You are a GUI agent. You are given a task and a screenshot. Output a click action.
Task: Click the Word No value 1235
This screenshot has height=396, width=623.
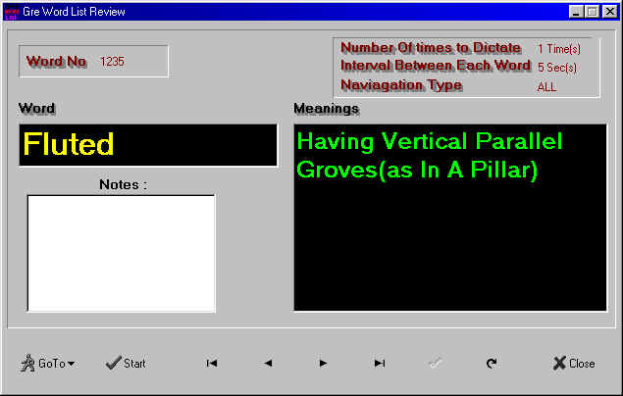(112, 62)
